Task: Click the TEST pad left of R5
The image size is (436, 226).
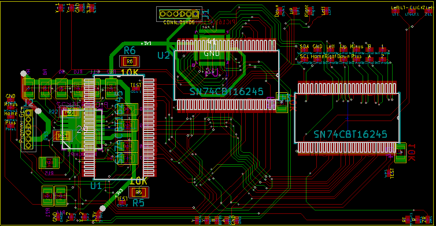Action: pos(123,203)
